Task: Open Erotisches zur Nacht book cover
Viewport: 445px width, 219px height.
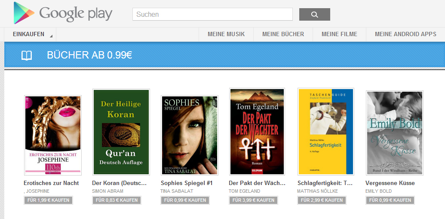Action: point(53,135)
